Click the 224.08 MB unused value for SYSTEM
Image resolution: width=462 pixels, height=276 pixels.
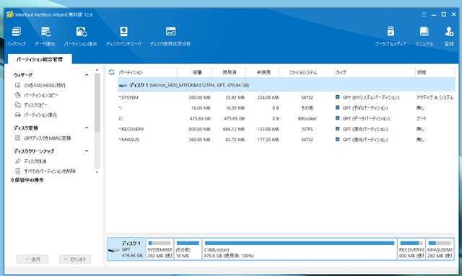tap(268, 97)
